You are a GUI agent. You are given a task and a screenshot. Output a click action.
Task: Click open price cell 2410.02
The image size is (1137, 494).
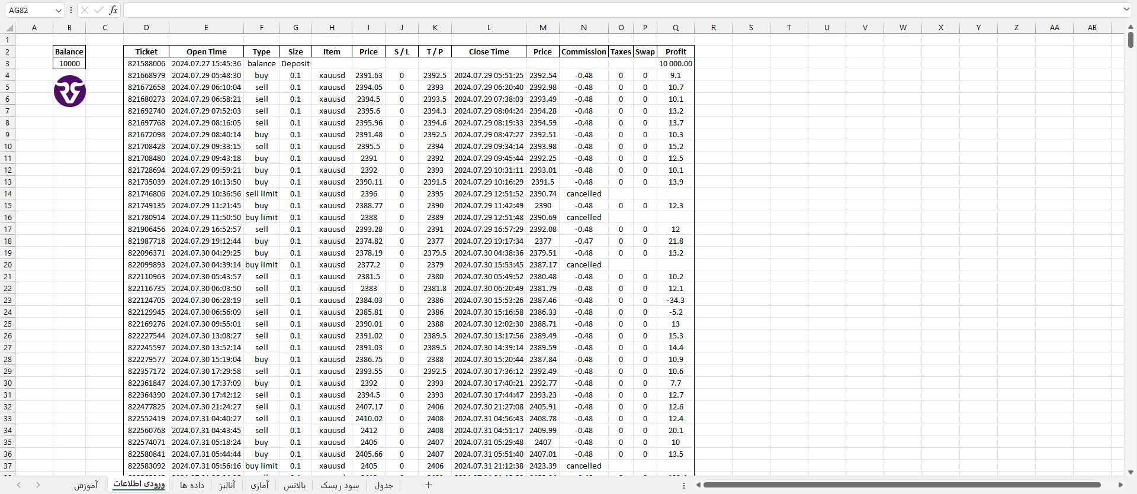(x=368, y=418)
